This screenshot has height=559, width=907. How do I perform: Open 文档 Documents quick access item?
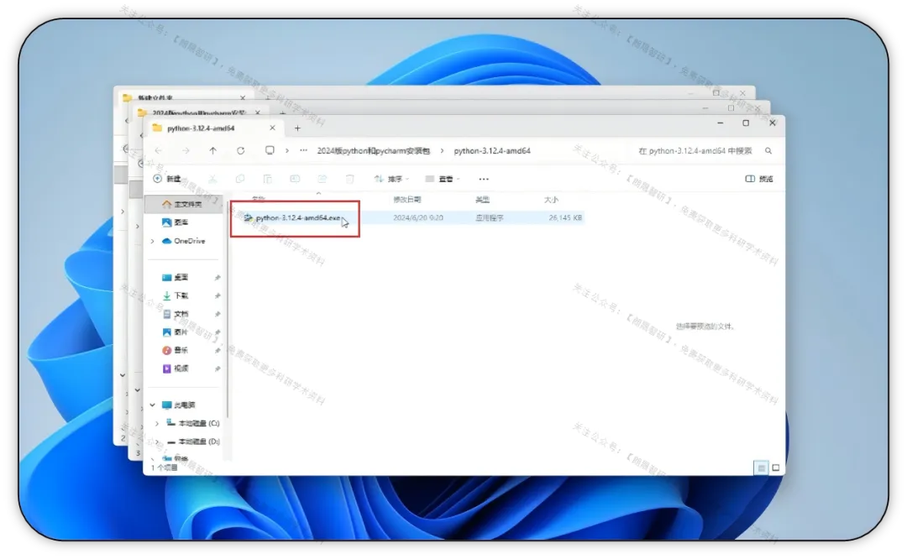[x=176, y=314]
